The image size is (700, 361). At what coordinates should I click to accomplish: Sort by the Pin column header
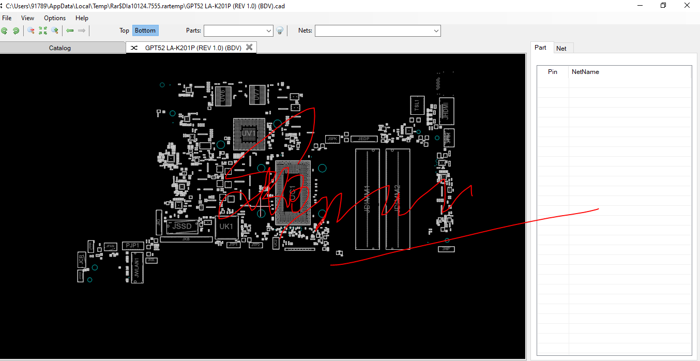pyautogui.click(x=553, y=72)
